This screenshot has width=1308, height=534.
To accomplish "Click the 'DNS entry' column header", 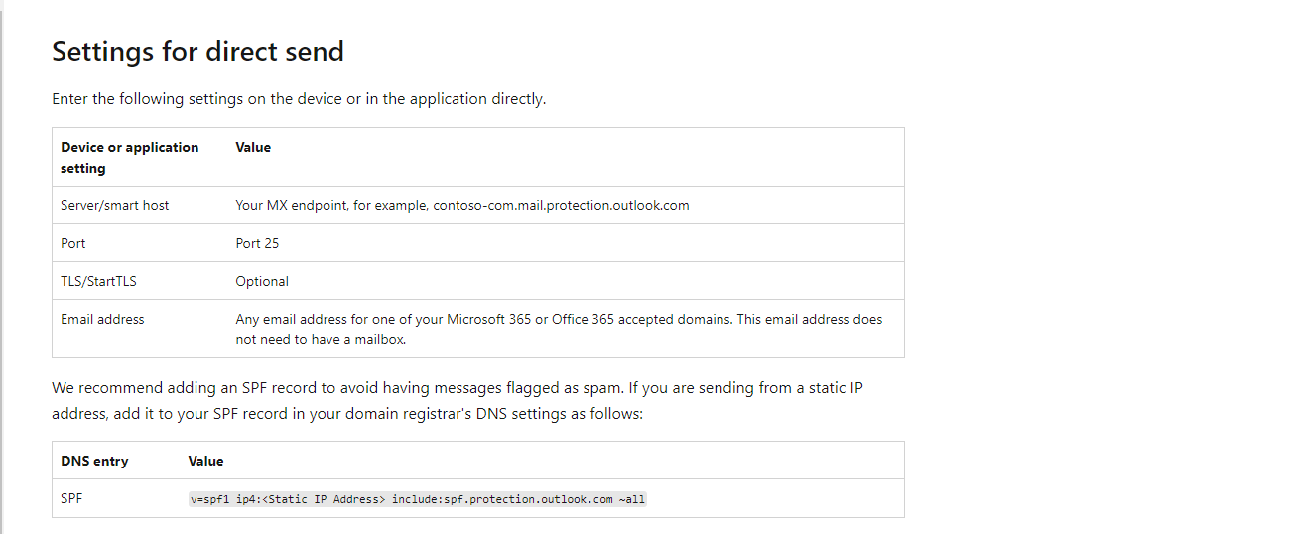I will tap(94, 461).
